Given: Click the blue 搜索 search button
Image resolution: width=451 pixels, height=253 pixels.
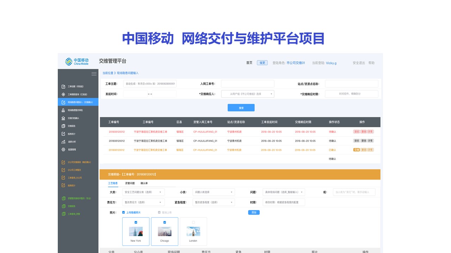Looking at the screenshot, I should click(241, 108).
